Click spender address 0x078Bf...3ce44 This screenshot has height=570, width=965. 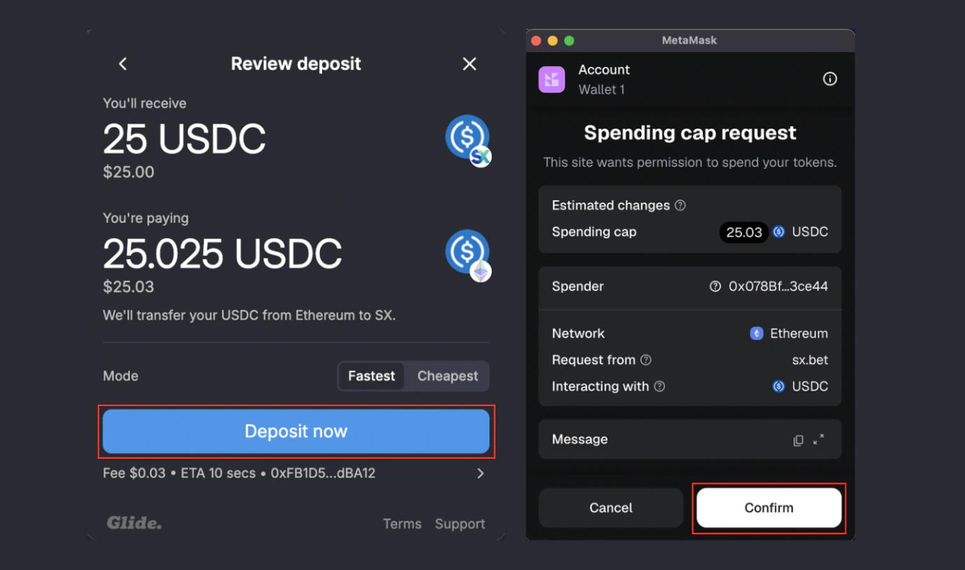[x=778, y=286]
